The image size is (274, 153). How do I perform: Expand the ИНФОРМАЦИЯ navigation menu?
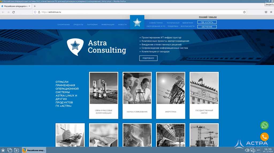click(x=108, y=25)
